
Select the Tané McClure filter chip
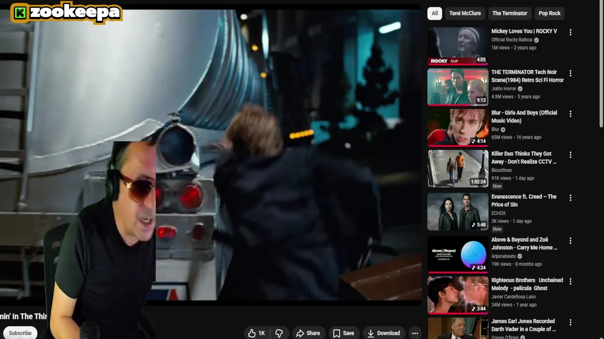465,13
